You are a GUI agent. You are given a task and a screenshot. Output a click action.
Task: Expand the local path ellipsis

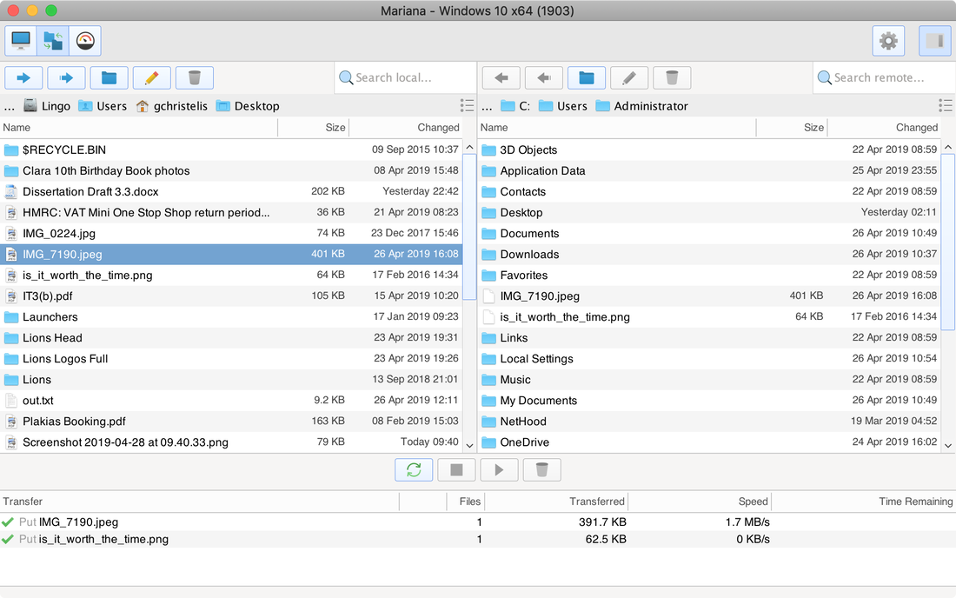pos(10,107)
